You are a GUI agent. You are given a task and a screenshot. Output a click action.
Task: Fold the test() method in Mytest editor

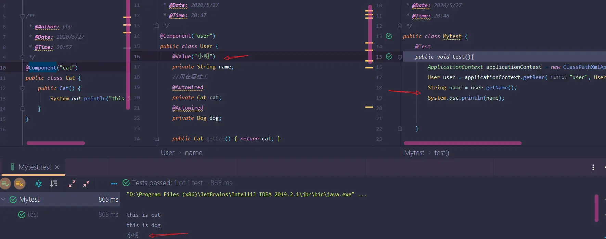point(400,57)
